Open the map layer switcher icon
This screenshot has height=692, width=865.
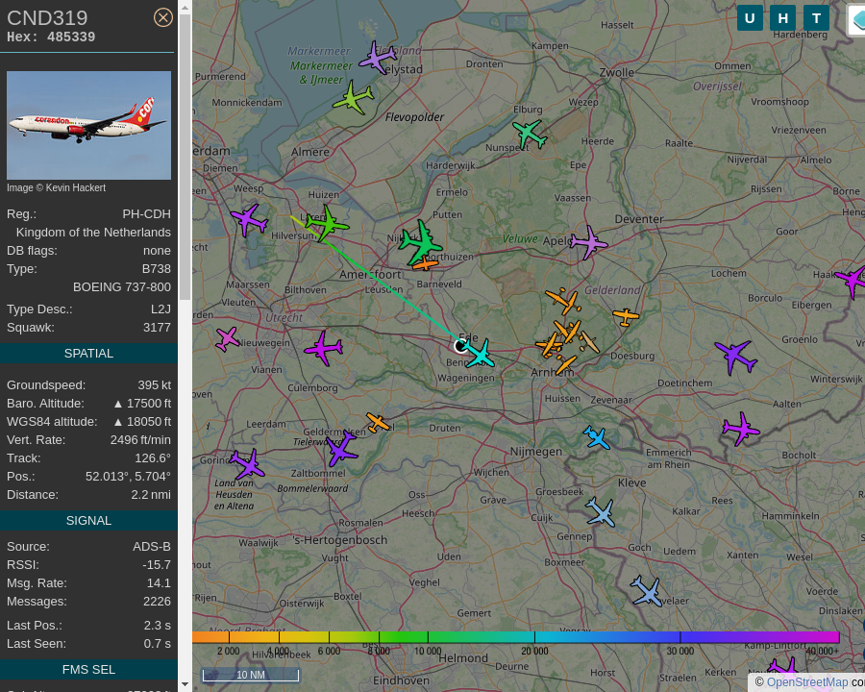(856, 19)
